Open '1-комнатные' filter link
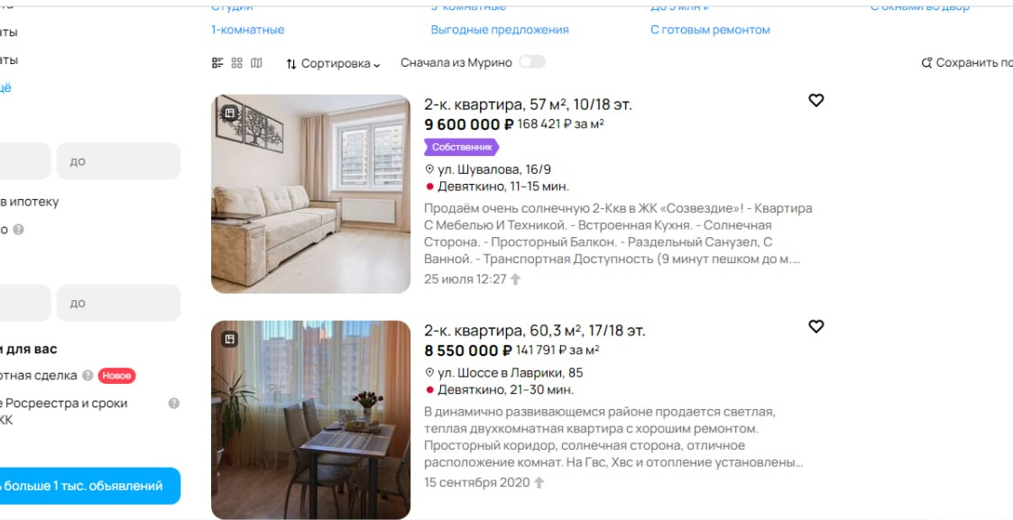 pyautogui.click(x=248, y=30)
